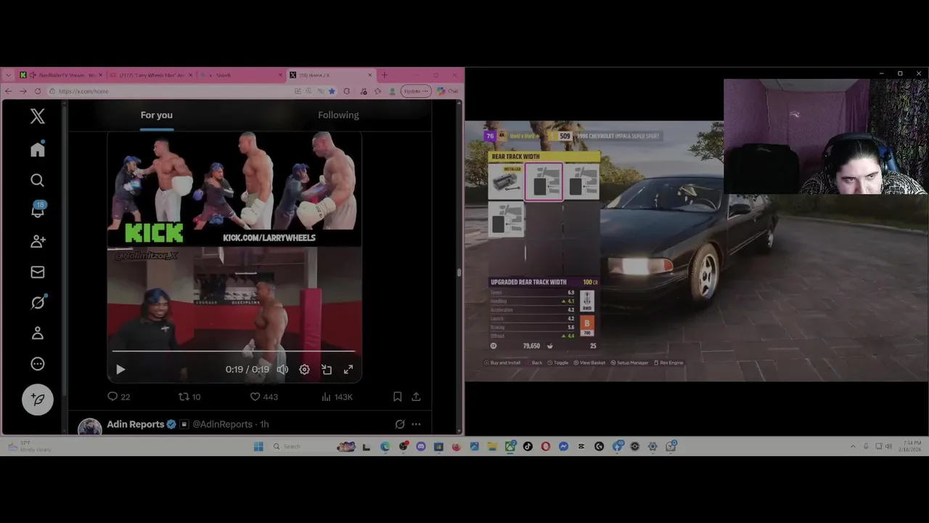
Task: Click the compose Post feather button
Action: tap(38, 400)
